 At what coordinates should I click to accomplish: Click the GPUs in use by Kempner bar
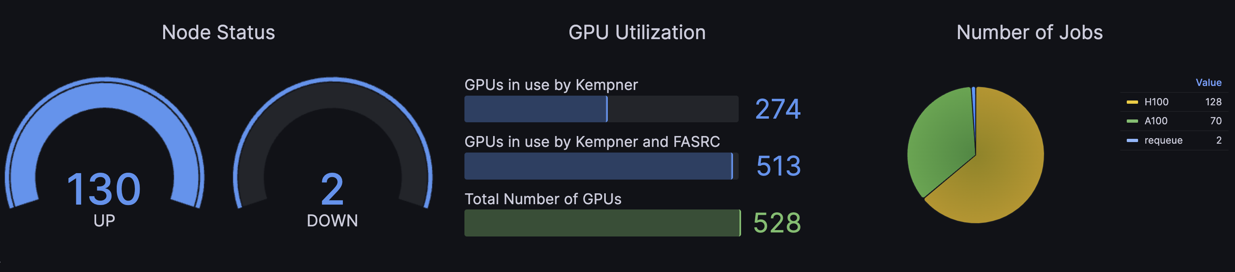point(601,109)
